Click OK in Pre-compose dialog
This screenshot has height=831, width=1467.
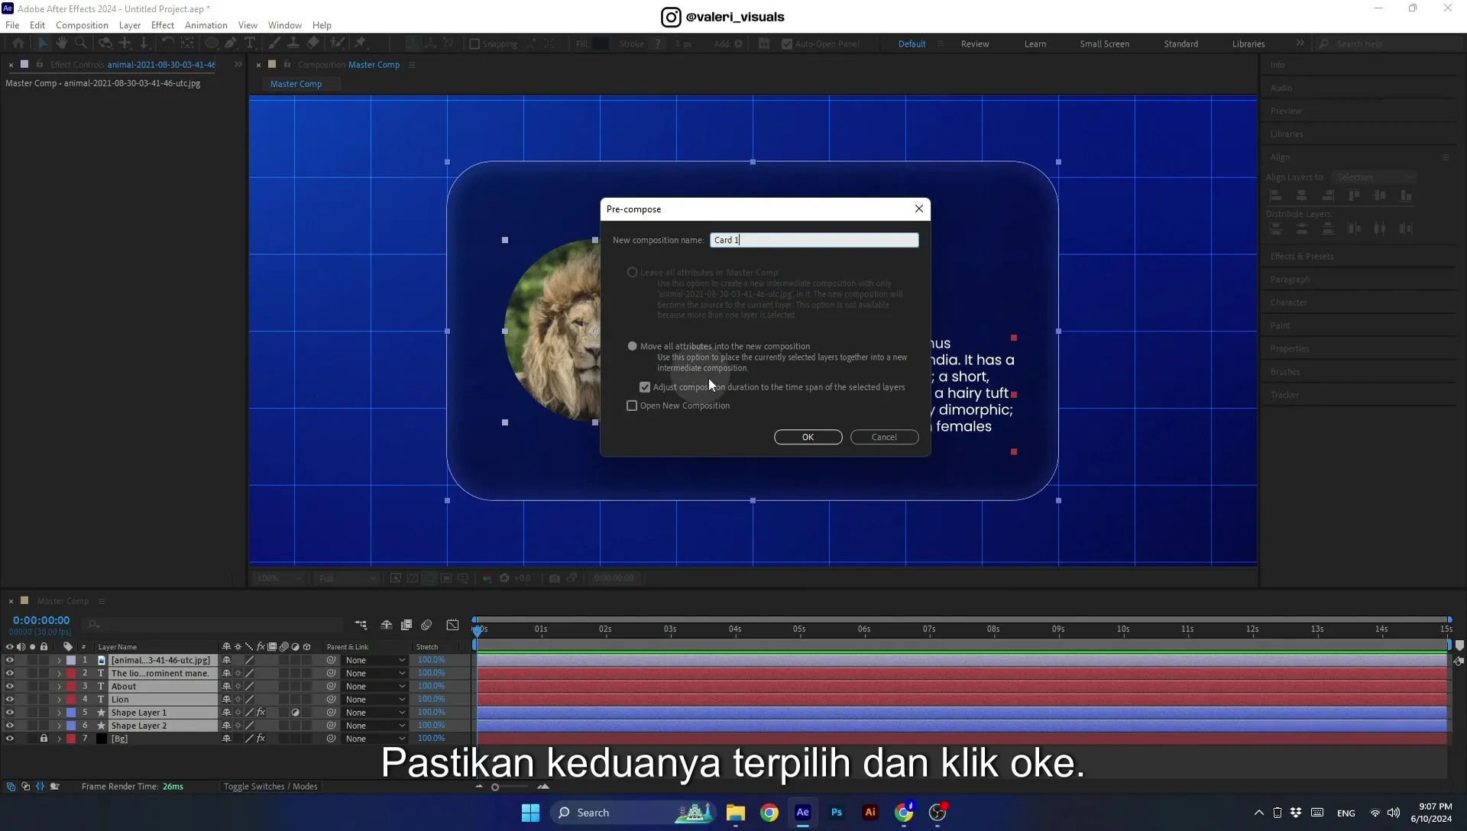pyautogui.click(x=808, y=437)
